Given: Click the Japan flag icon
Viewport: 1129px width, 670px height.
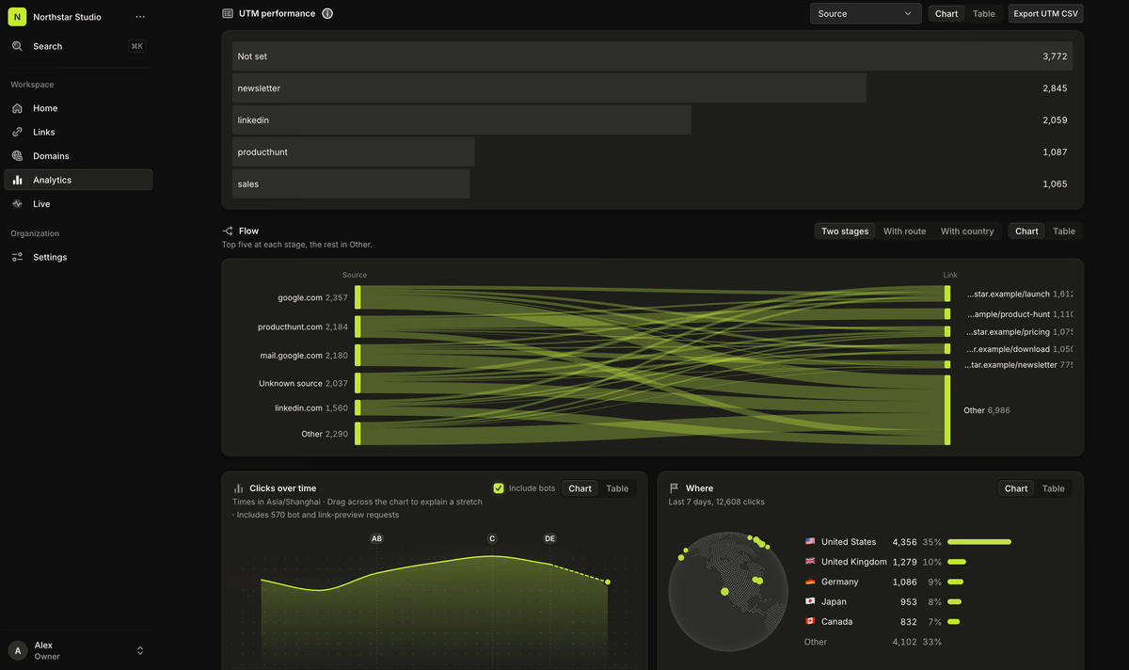Looking at the screenshot, I should 810,601.
